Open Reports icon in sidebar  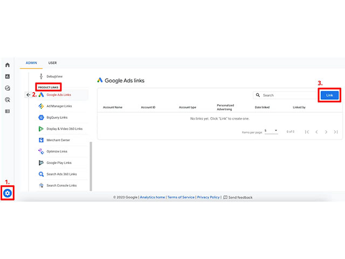tap(8, 77)
